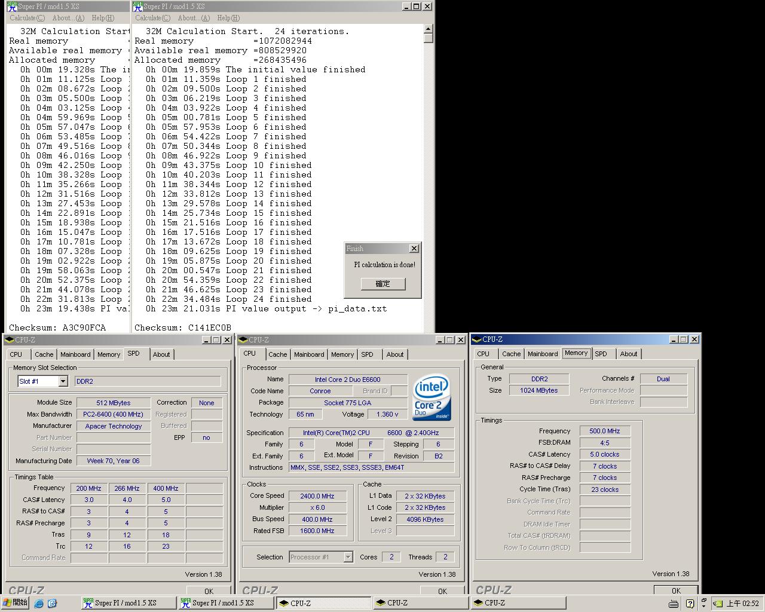Click OK in the Memory CPU-Z window

click(675, 590)
